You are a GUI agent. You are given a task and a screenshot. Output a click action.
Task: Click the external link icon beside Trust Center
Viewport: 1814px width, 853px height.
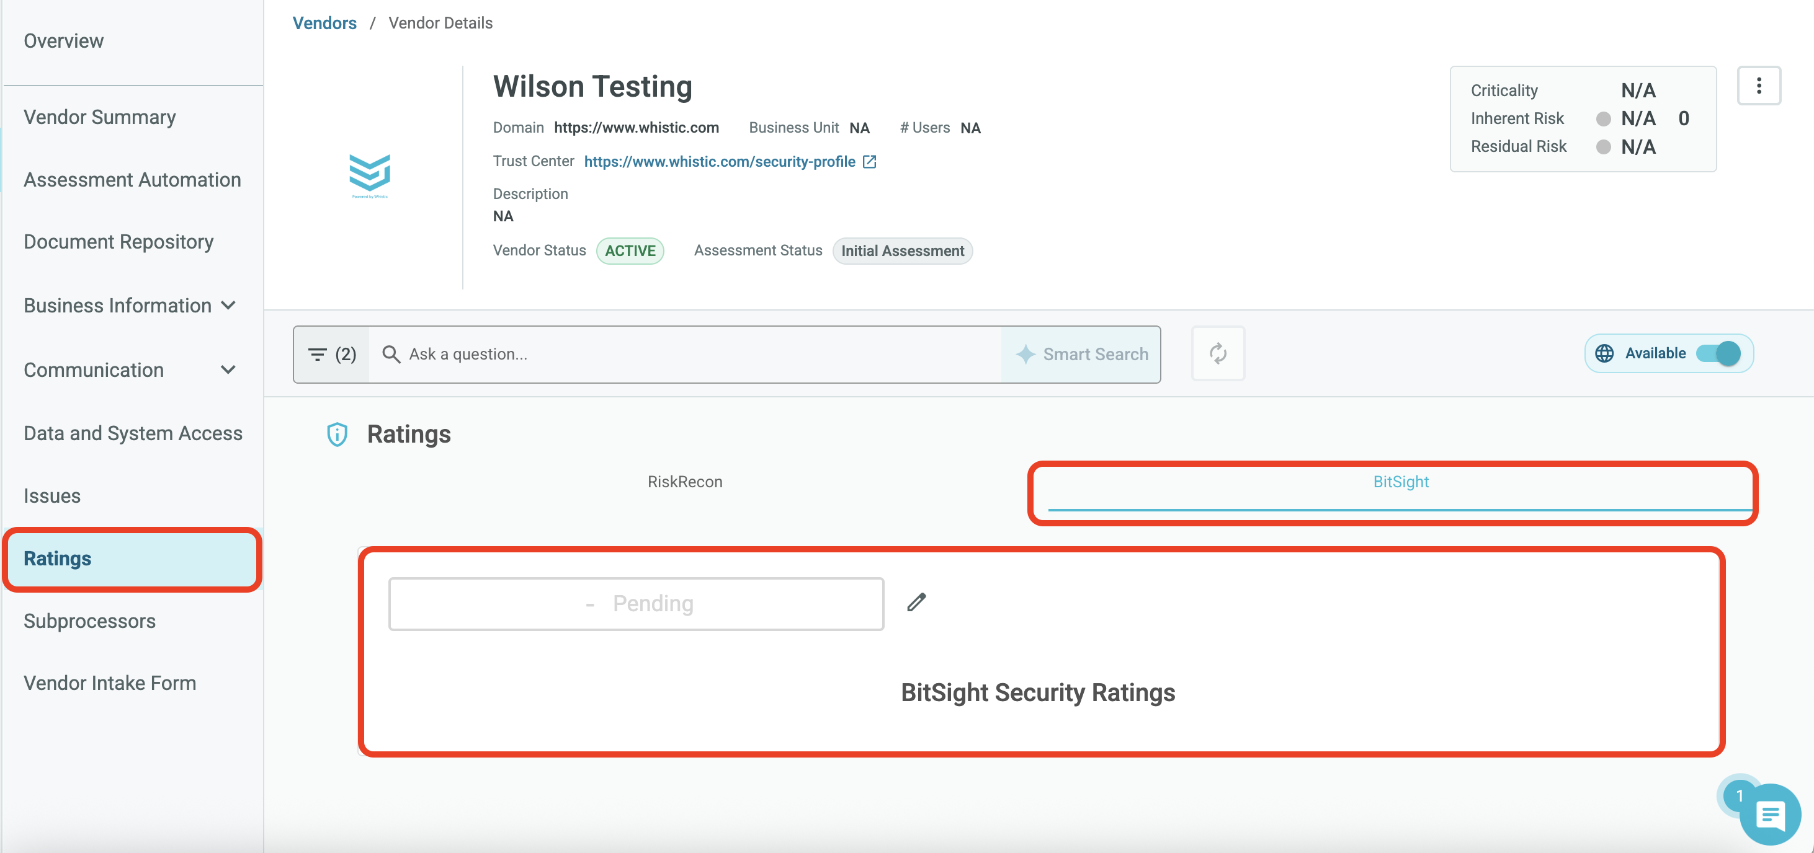click(870, 162)
